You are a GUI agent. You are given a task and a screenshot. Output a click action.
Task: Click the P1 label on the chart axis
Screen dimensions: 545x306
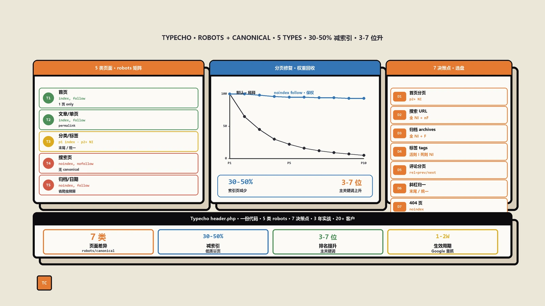230,163
